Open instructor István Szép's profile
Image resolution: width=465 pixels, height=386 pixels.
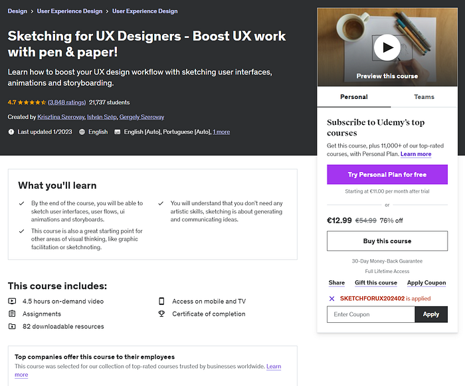(102, 117)
